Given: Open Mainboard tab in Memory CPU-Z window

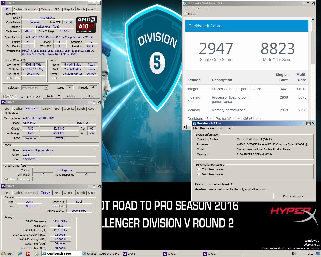Looking at the screenshot, I should coord(32,193).
